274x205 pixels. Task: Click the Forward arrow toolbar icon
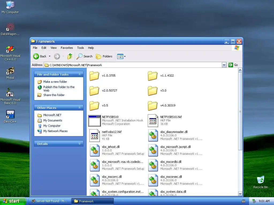[x=57, y=56]
